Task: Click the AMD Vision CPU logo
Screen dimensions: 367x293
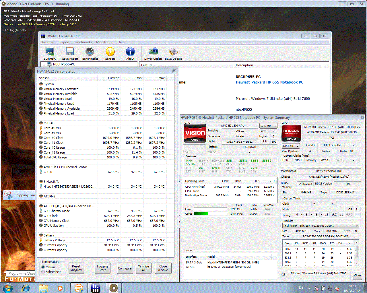Action: pyautogui.click(x=195, y=133)
